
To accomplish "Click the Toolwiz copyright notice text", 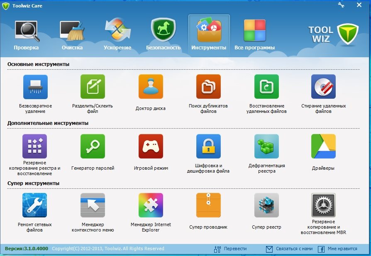I will point(108,249).
